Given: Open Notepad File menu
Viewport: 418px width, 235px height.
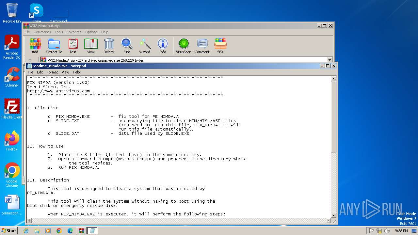Looking at the screenshot, I should click(30, 72).
